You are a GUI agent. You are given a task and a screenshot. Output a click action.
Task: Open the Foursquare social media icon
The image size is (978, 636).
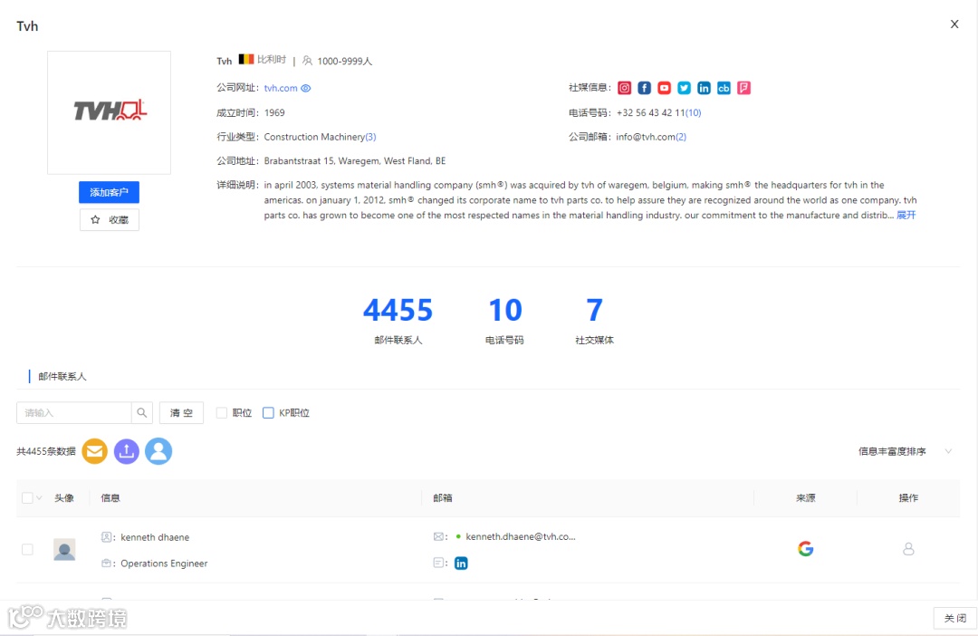pos(743,88)
